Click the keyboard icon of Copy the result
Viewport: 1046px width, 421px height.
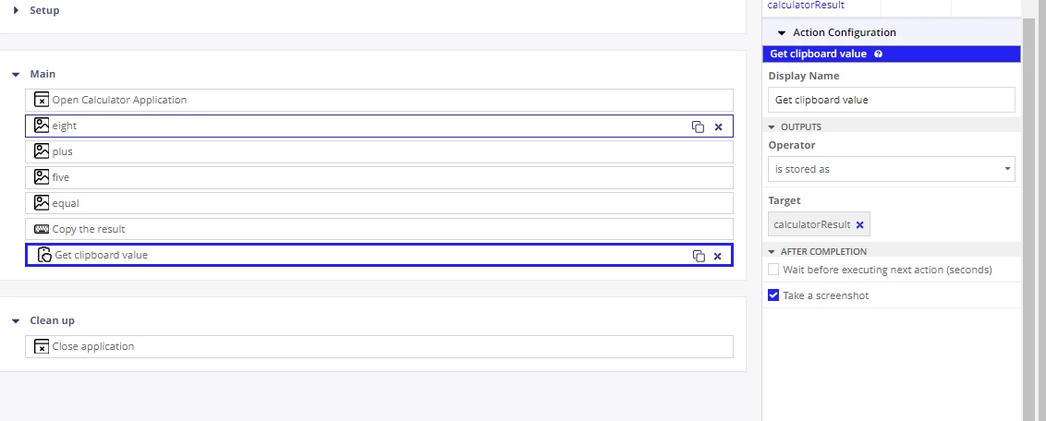[42, 229]
